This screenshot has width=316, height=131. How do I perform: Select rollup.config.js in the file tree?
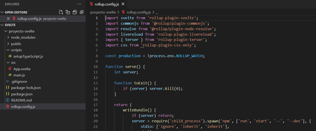[x=43, y=106]
